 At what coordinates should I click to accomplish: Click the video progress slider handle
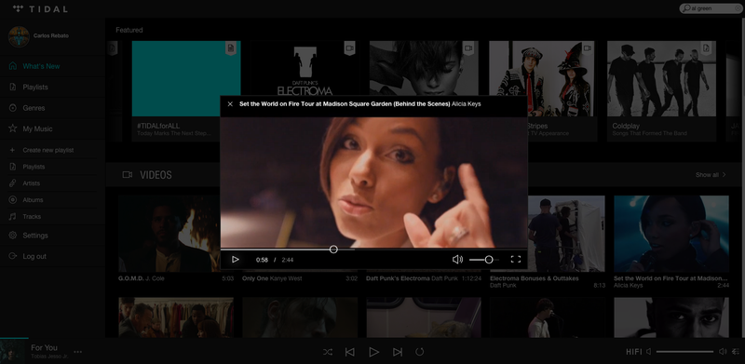pos(333,249)
